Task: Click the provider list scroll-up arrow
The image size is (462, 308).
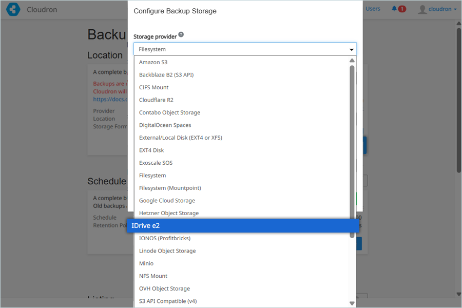Action: tap(352, 61)
